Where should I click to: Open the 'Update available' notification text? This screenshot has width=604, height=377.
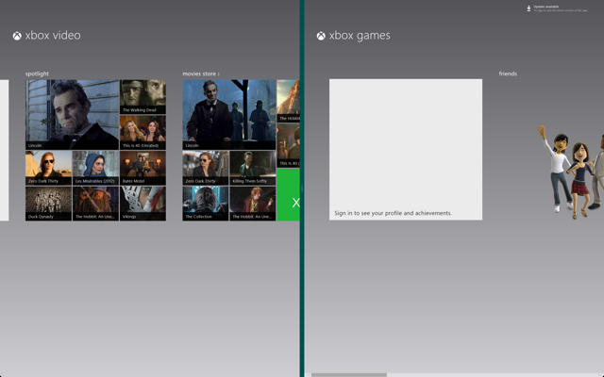point(561,8)
